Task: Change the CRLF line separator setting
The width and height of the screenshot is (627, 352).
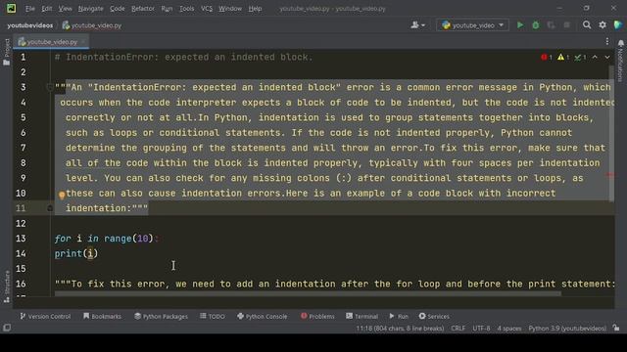Action: click(458, 329)
